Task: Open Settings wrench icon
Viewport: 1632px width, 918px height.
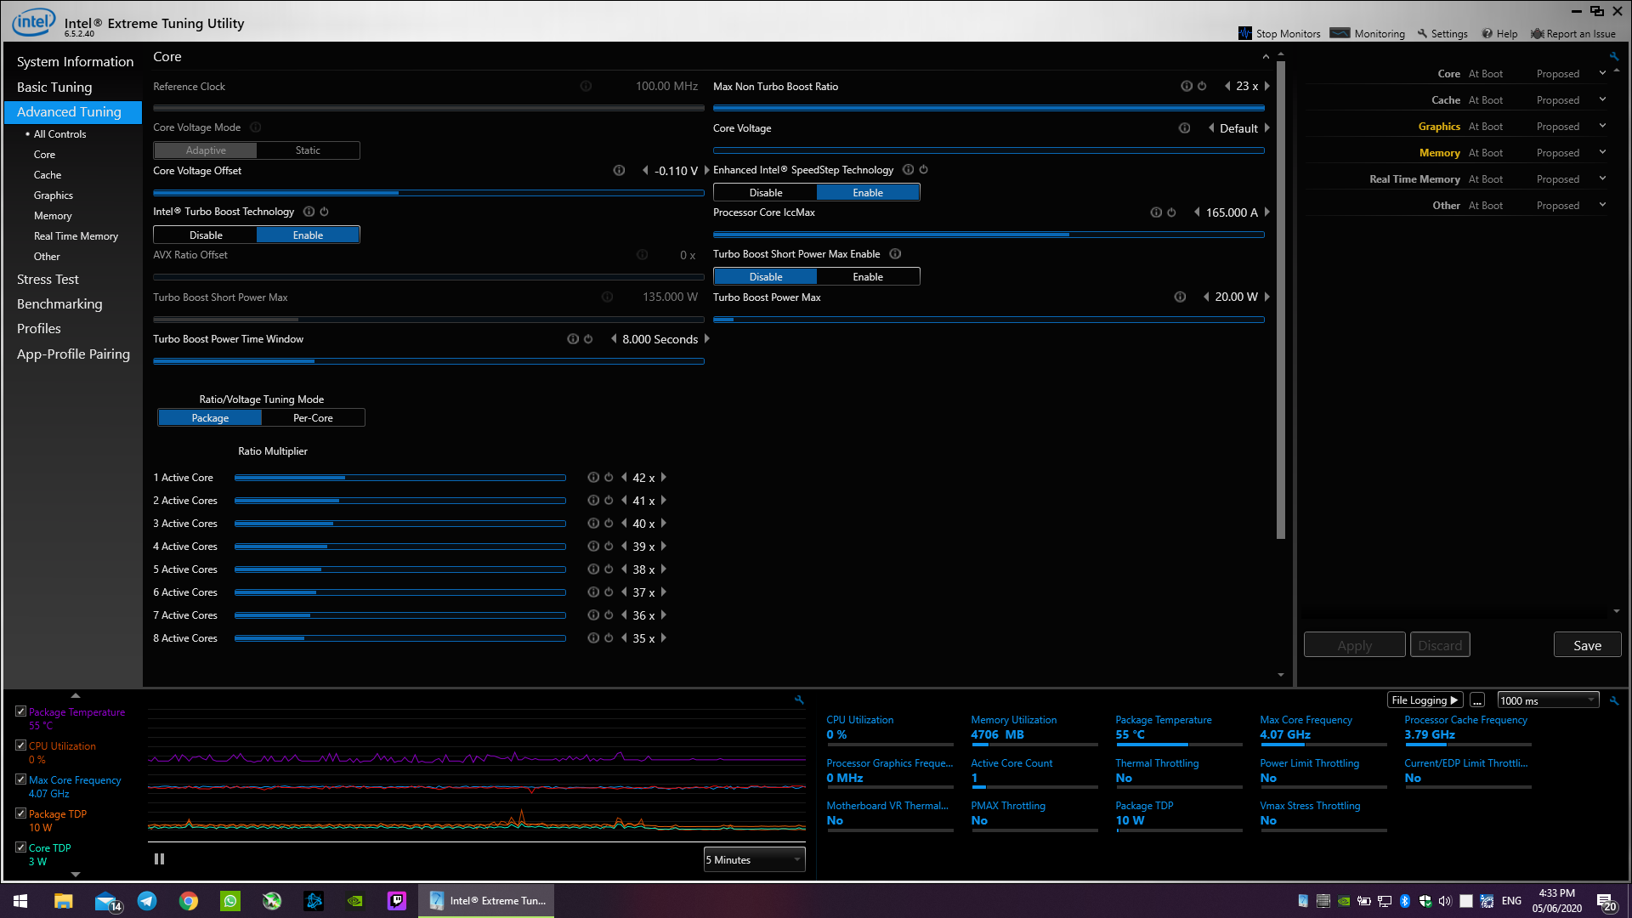Action: (x=1422, y=33)
